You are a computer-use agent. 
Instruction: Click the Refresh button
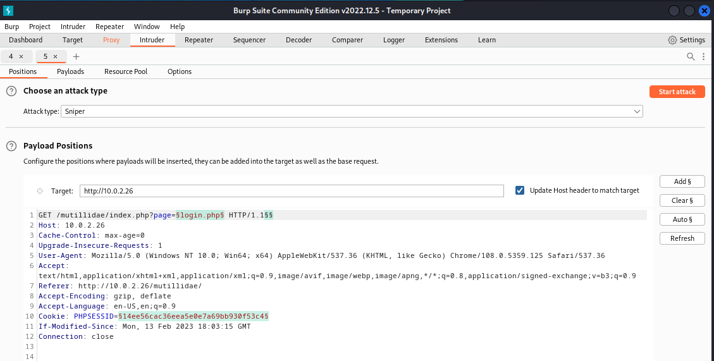(x=682, y=238)
